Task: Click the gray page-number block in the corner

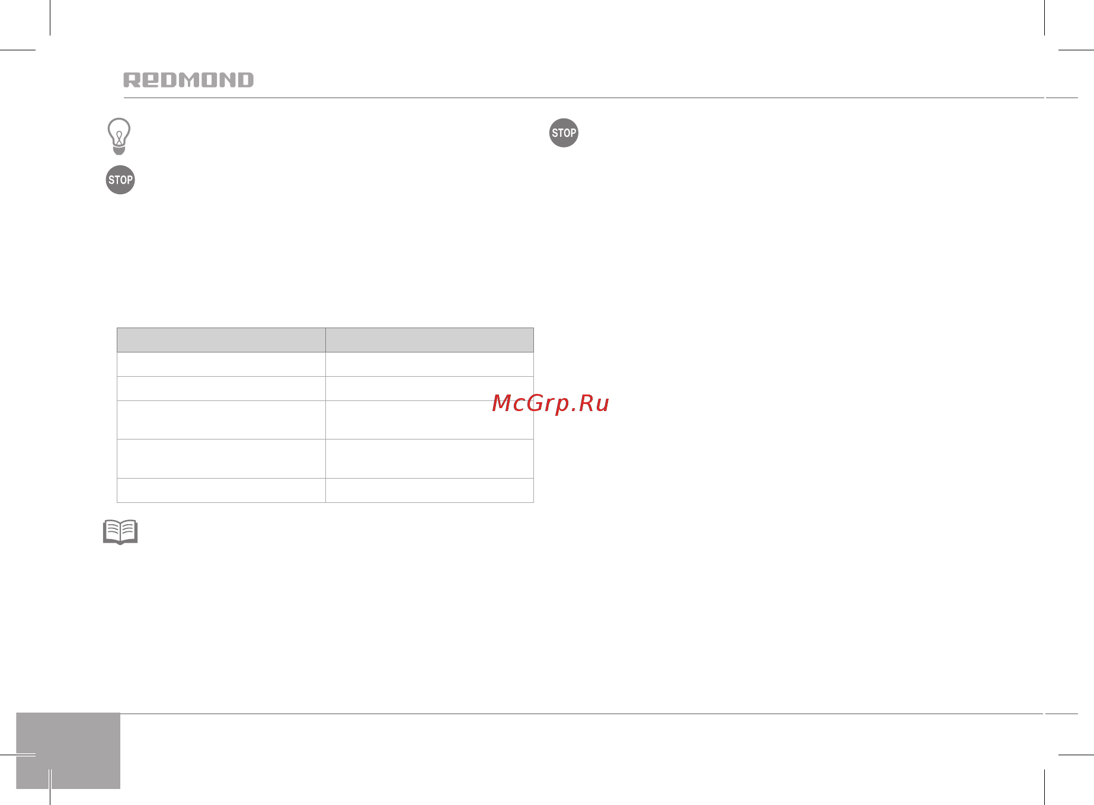Action: click(x=68, y=751)
